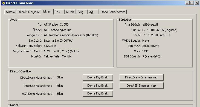Click the date 11.02.2010 06:45:14
Viewport: 200px width, 107px height.
pyautogui.click(x=156, y=35)
